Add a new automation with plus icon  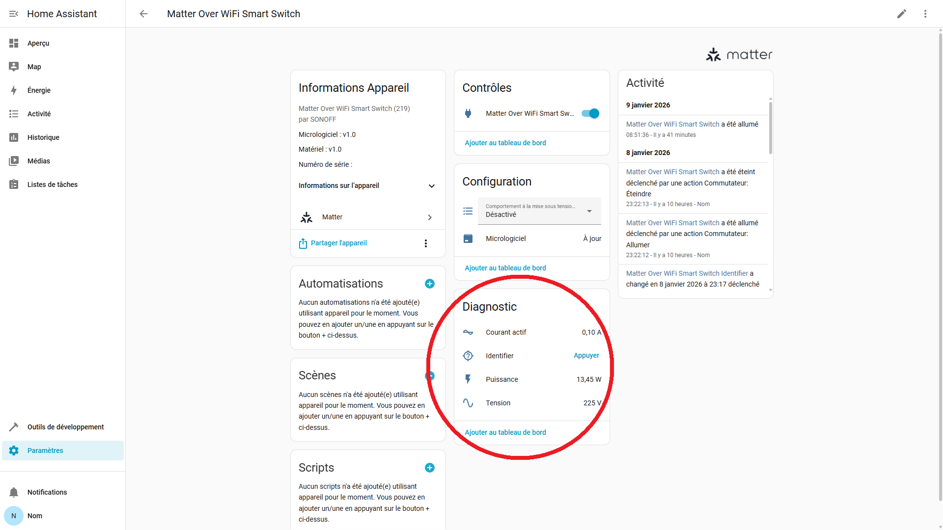429,284
